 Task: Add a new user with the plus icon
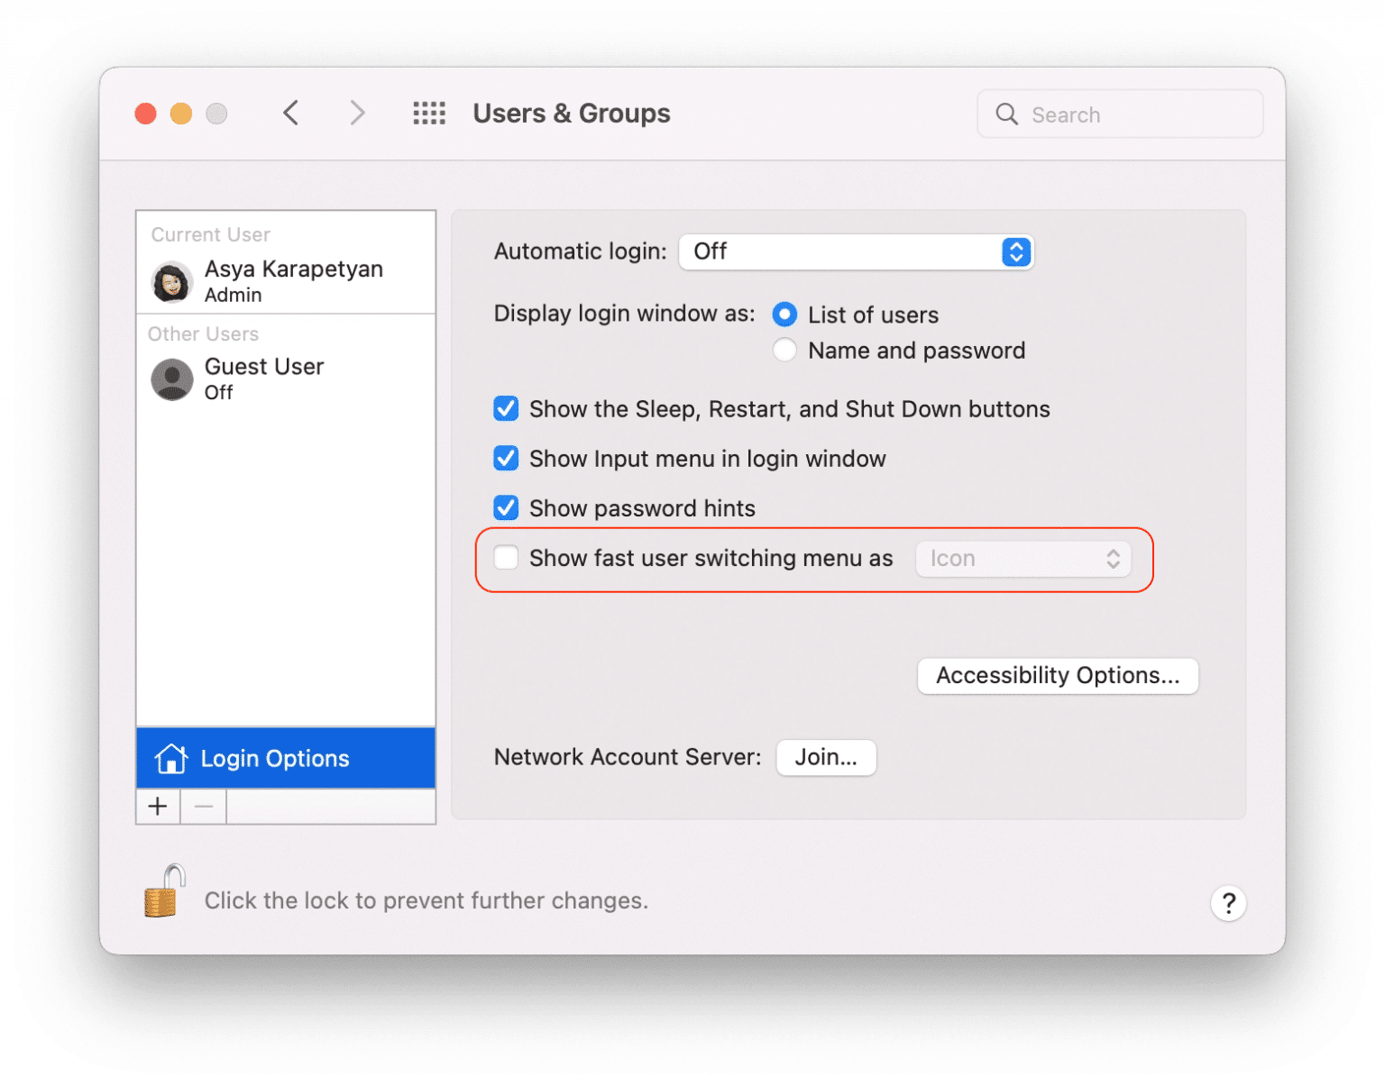tap(158, 806)
